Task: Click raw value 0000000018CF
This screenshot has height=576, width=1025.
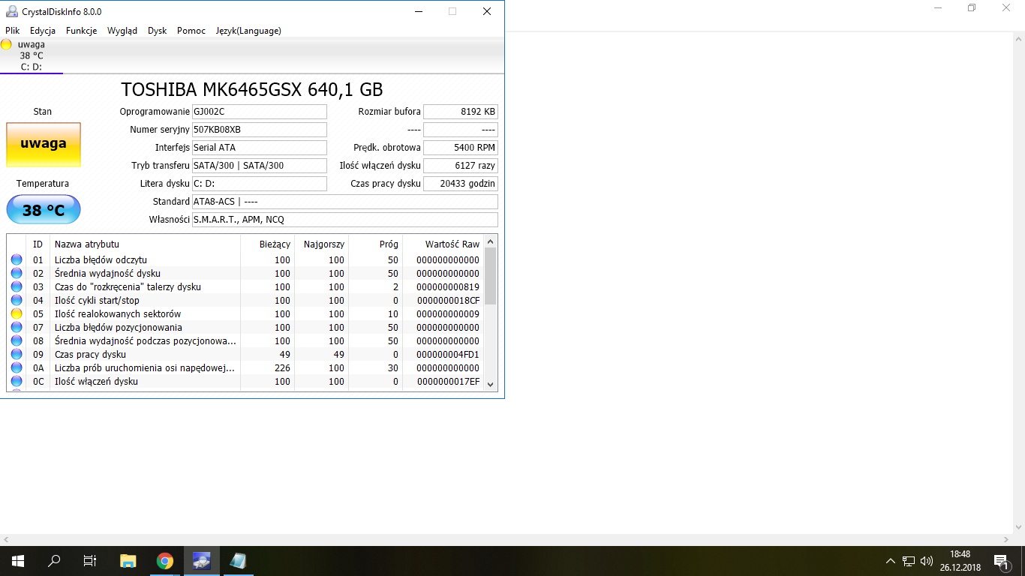Action: tap(448, 301)
